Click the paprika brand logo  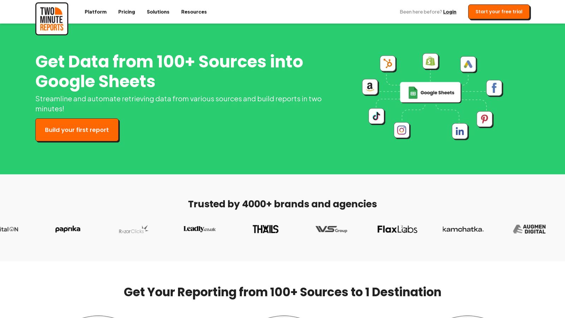[x=68, y=229]
